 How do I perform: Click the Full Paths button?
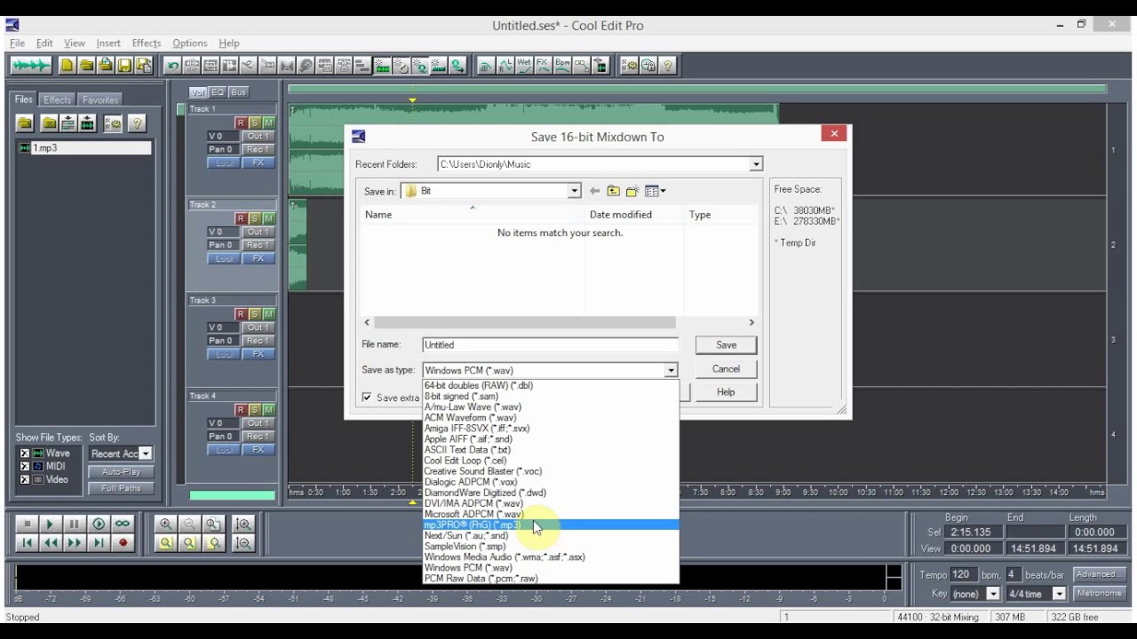coord(121,488)
